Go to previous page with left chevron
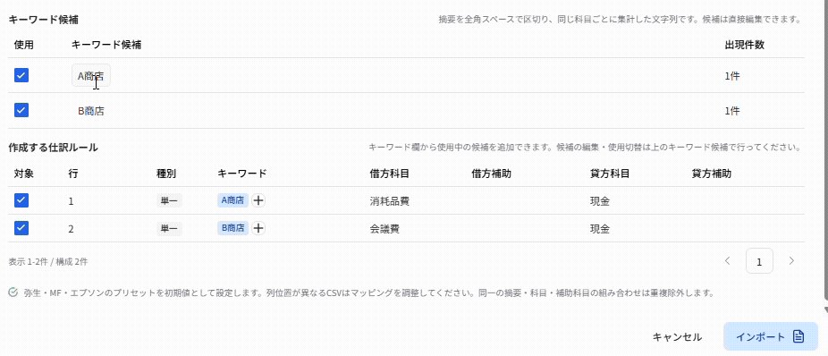The width and height of the screenshot is (828, 356). click(x=728, y=260)
